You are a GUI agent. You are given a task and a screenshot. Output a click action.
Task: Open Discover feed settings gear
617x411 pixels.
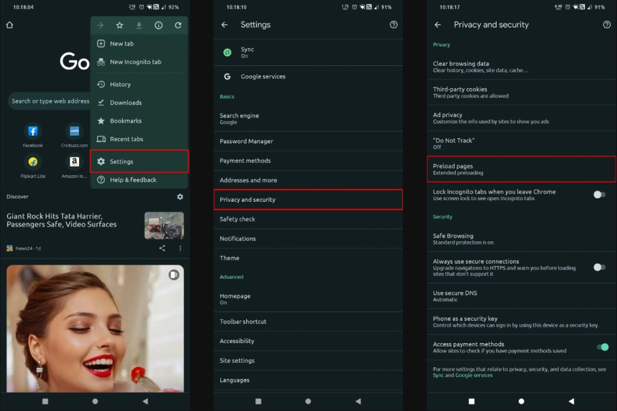pos(180,196)
